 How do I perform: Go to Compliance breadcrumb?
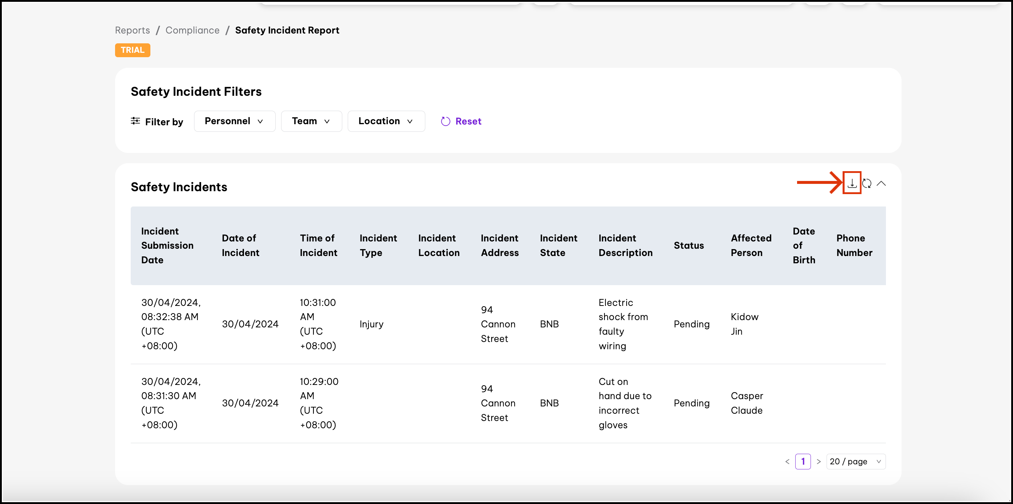click(192, 30)
